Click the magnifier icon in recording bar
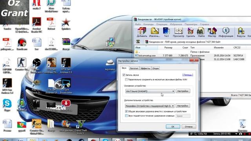The height and width of the screenshot is (141, 251). tap(195, 134)
